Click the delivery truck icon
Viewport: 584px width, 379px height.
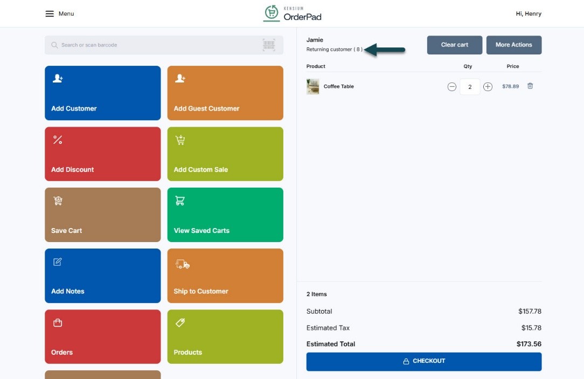point(183,264)
